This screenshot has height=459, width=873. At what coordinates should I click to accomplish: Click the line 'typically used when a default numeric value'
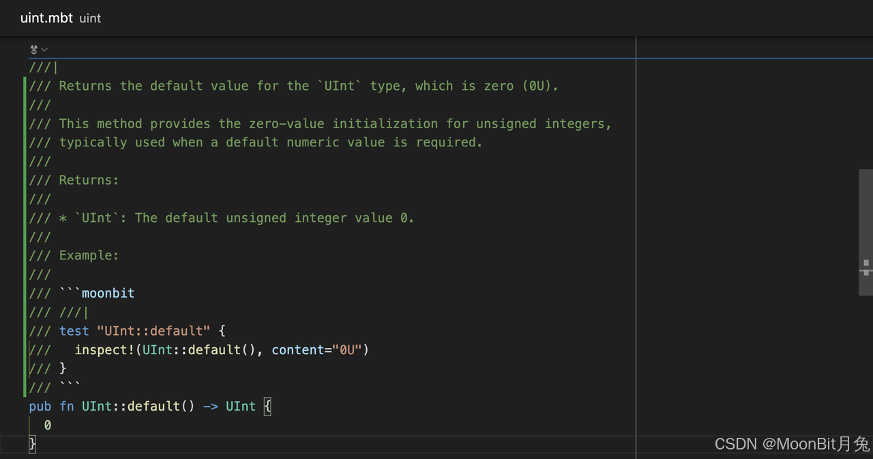click(x=256, y=142)
